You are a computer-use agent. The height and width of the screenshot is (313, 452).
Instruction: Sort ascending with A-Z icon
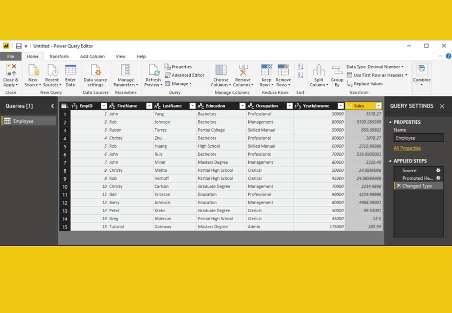tap(300, 66)
